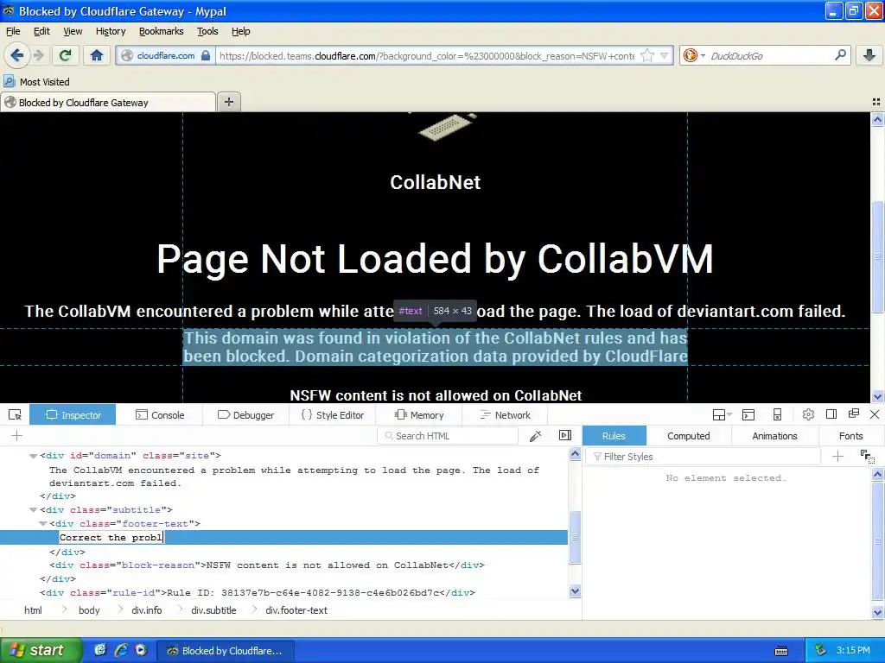885x663 pixels.
Task: Switch to the Inspector panel
Action: click(73, 415)
